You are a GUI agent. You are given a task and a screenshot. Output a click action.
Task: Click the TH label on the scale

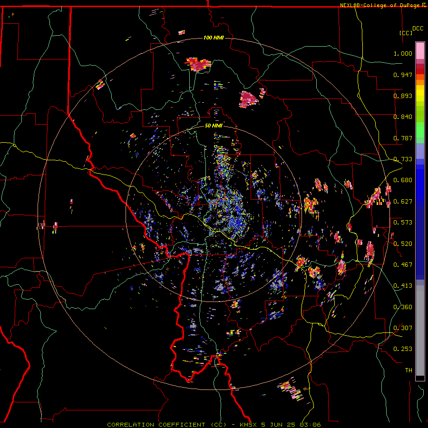click(x=409, y=370)
